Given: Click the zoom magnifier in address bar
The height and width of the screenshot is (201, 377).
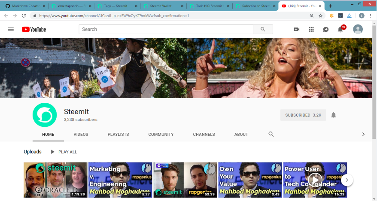Looking at the screenshot, I should point(312,15).
